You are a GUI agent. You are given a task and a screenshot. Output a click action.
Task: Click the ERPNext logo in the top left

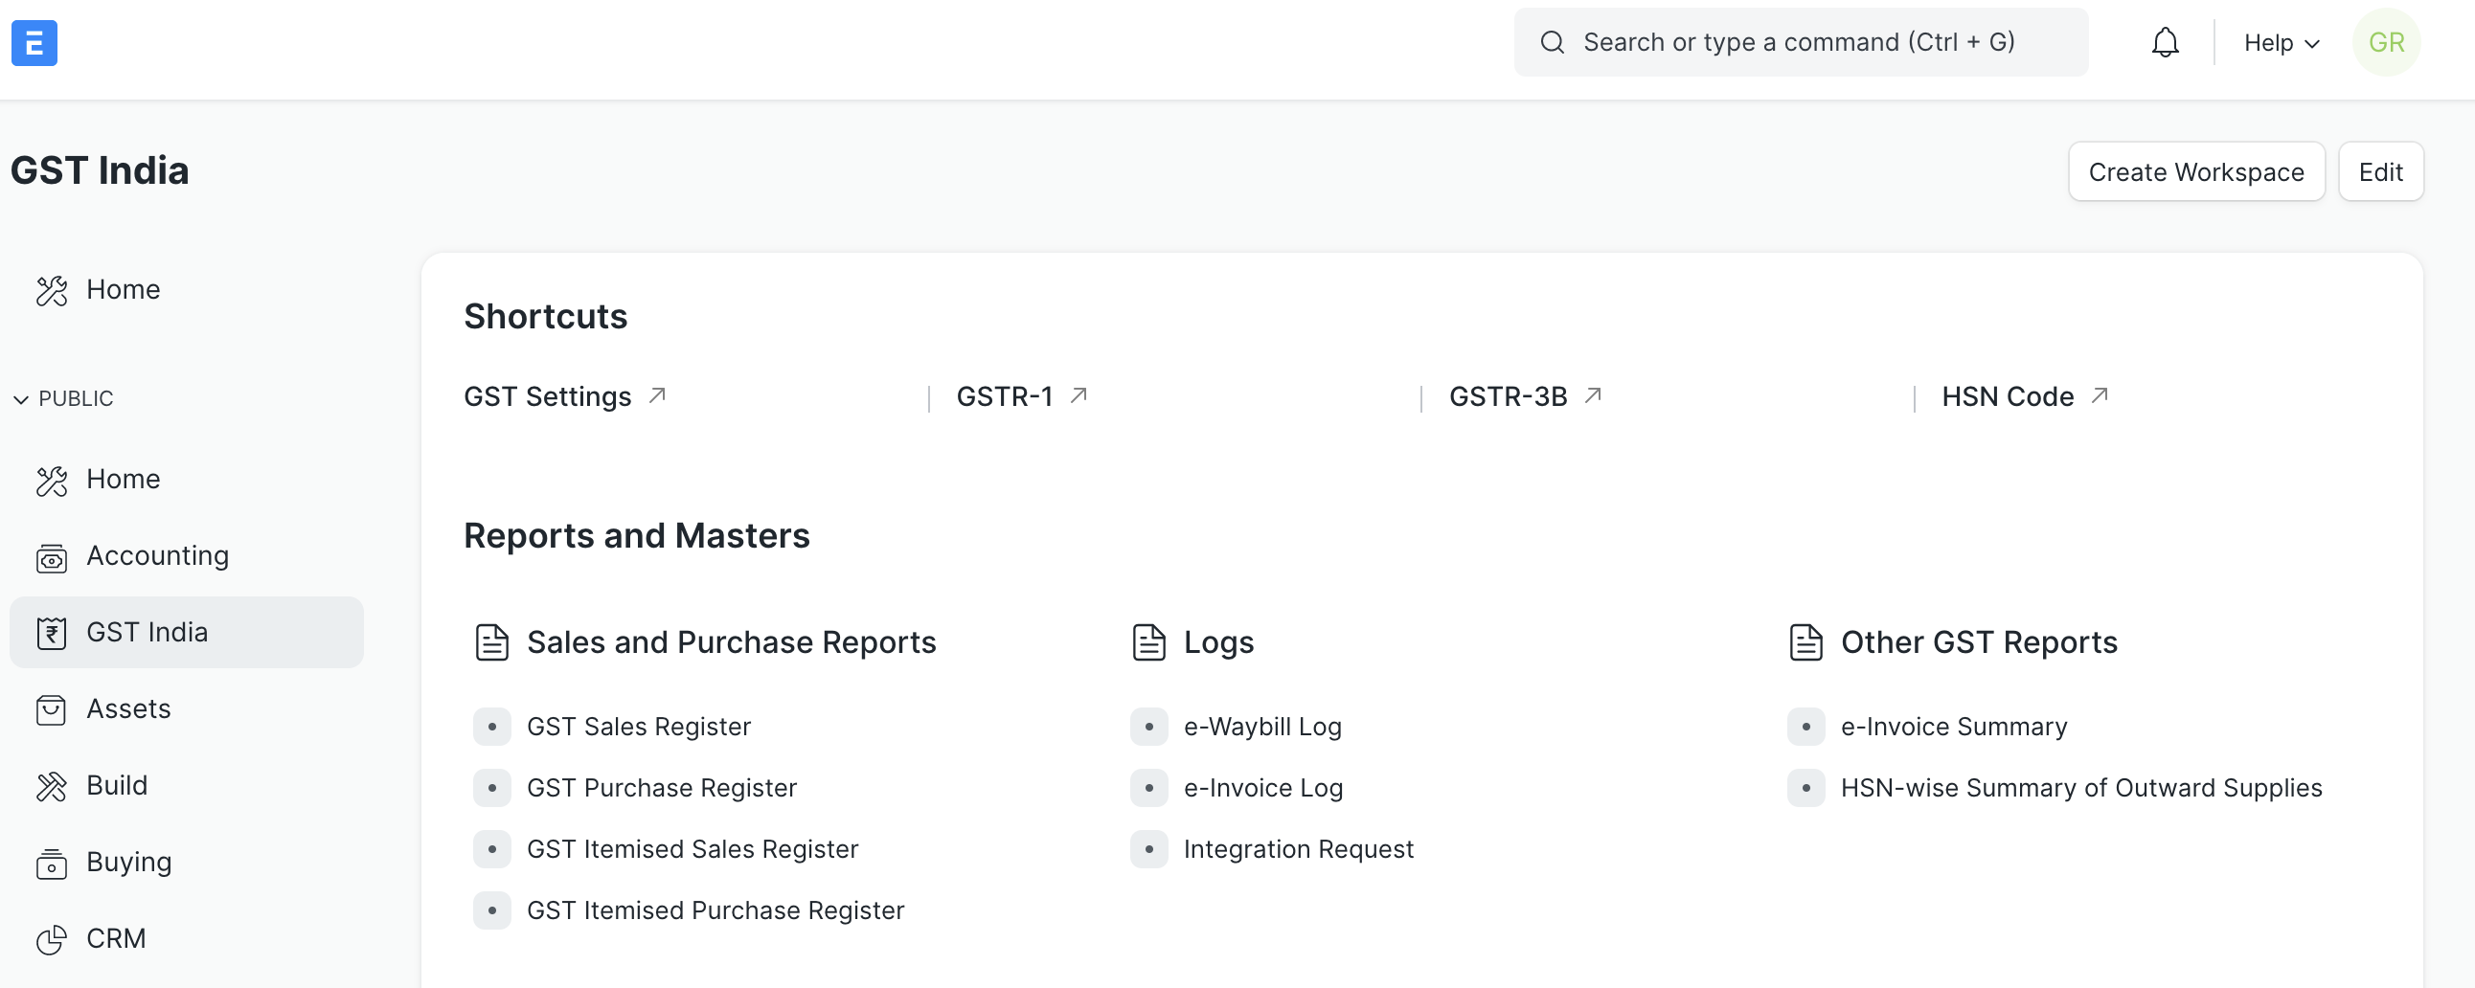click(x=34, y=42)
